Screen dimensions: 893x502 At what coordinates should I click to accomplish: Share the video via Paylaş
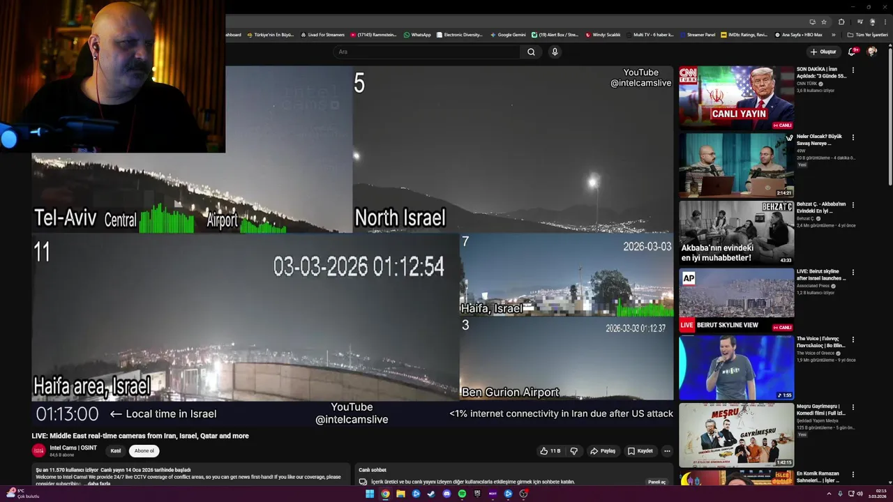pyautogui.click(x=603, y=451)
